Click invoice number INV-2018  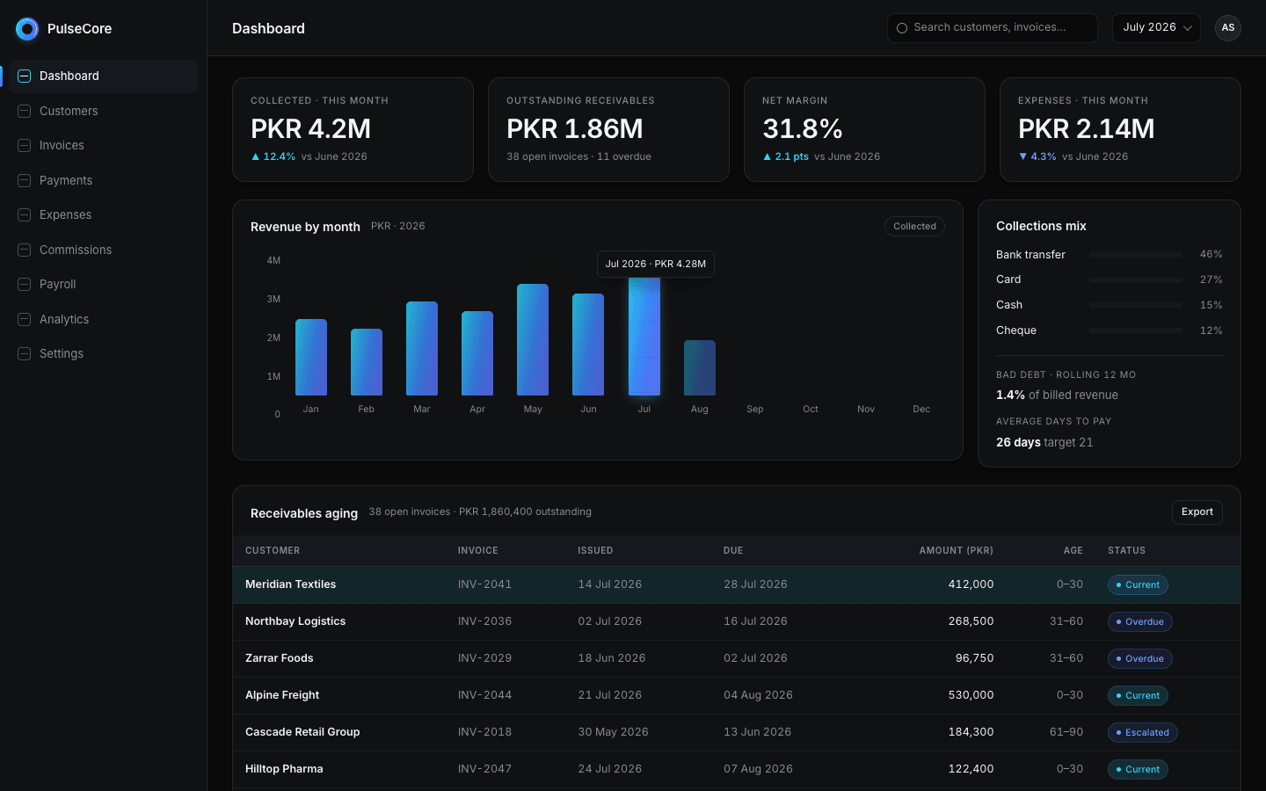(484, 732)
